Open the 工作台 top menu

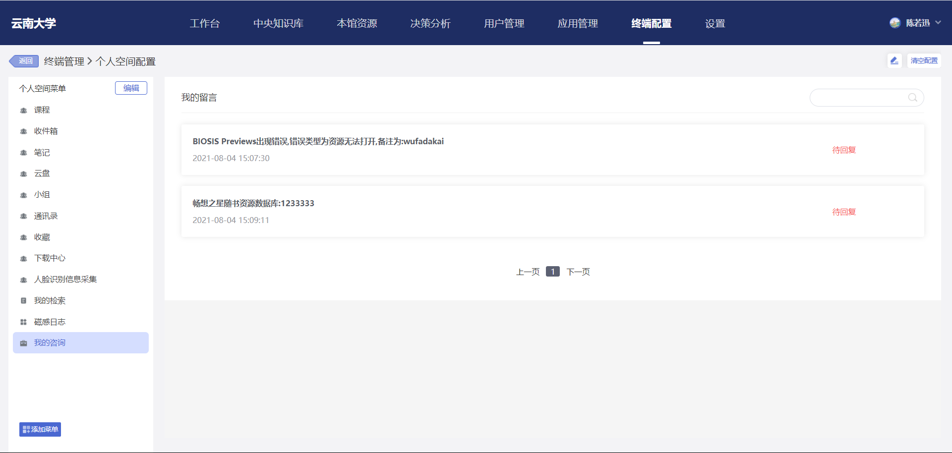pyautogui.click(x=205, y=23)
